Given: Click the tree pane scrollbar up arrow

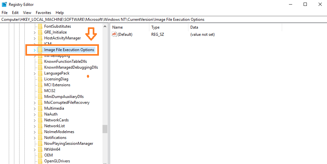Looking at the screenshot, I should tap(105, 26).
